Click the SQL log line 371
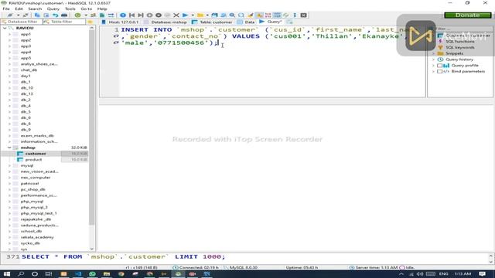This screenshot has height=278, width=495. 123,257
